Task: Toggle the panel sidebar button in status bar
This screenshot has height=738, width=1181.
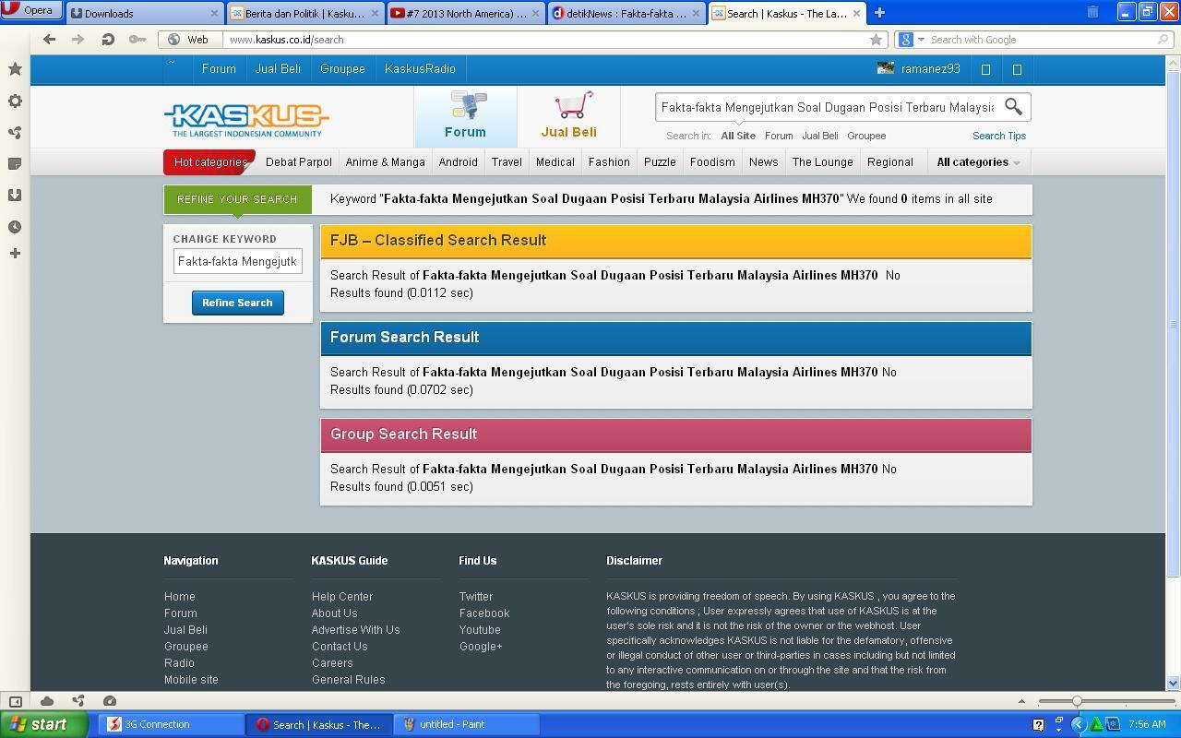Action: pyautogui.click(x=15, y=701)
